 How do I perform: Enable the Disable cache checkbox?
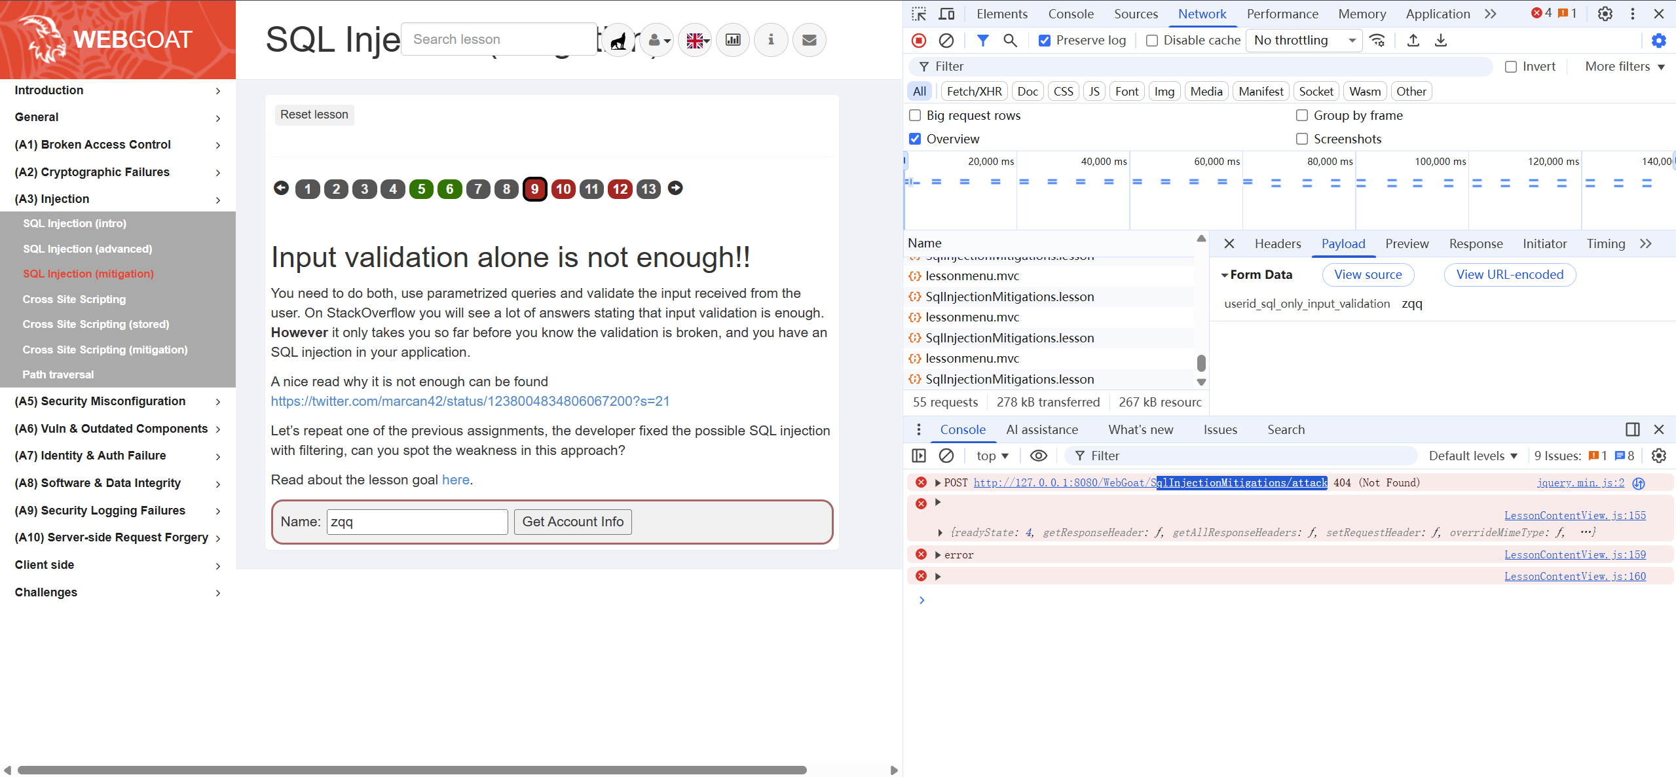coord(1151,41)
